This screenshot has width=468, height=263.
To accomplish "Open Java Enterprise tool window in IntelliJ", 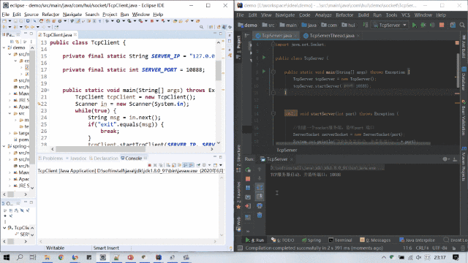I will click(x=417, y=240).
